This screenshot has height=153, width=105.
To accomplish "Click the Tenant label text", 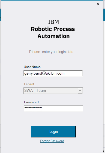I will [29, 84].
